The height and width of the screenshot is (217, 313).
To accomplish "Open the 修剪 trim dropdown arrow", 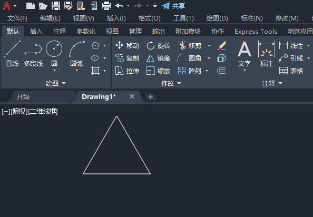I will click(209, 46).
